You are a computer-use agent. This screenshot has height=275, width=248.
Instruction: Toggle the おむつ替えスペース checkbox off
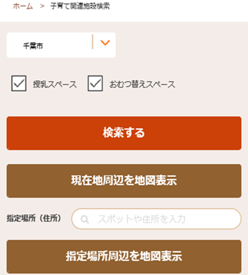click(x=95, y=83)
